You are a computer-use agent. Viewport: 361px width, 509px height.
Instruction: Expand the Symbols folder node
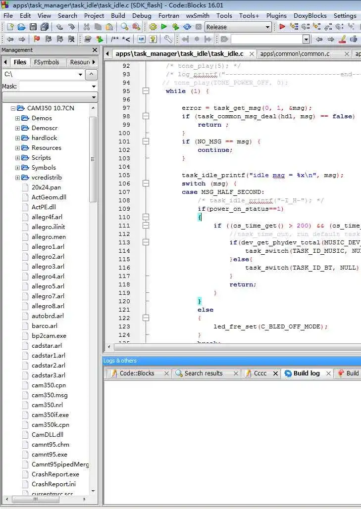(17, 168)
